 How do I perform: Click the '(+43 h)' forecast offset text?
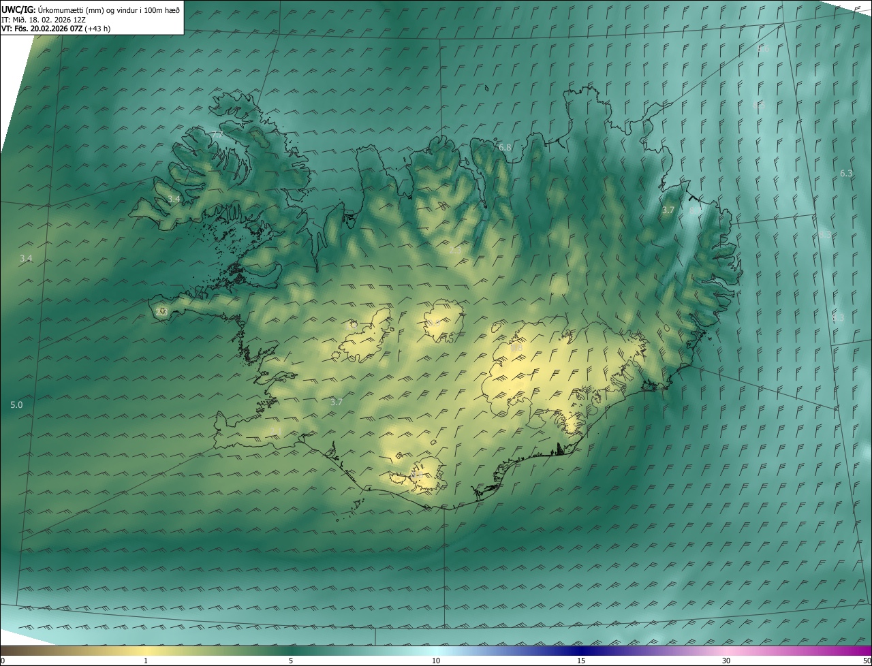[98, 29]
